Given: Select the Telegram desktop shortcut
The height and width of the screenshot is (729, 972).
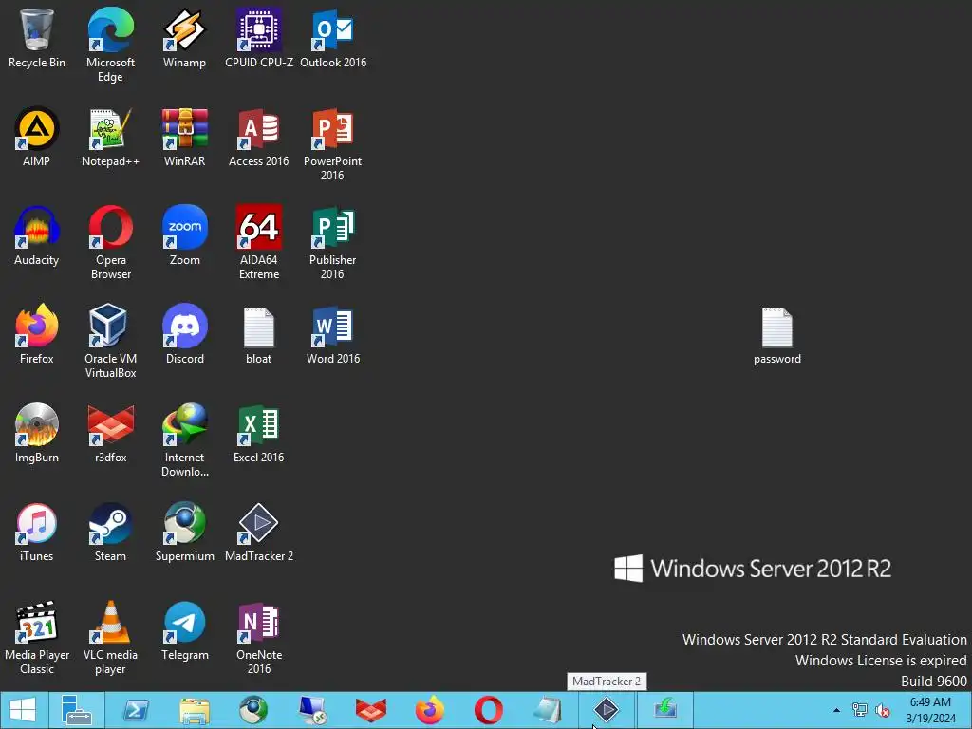Looking at the screenshot, I should 184,630.
